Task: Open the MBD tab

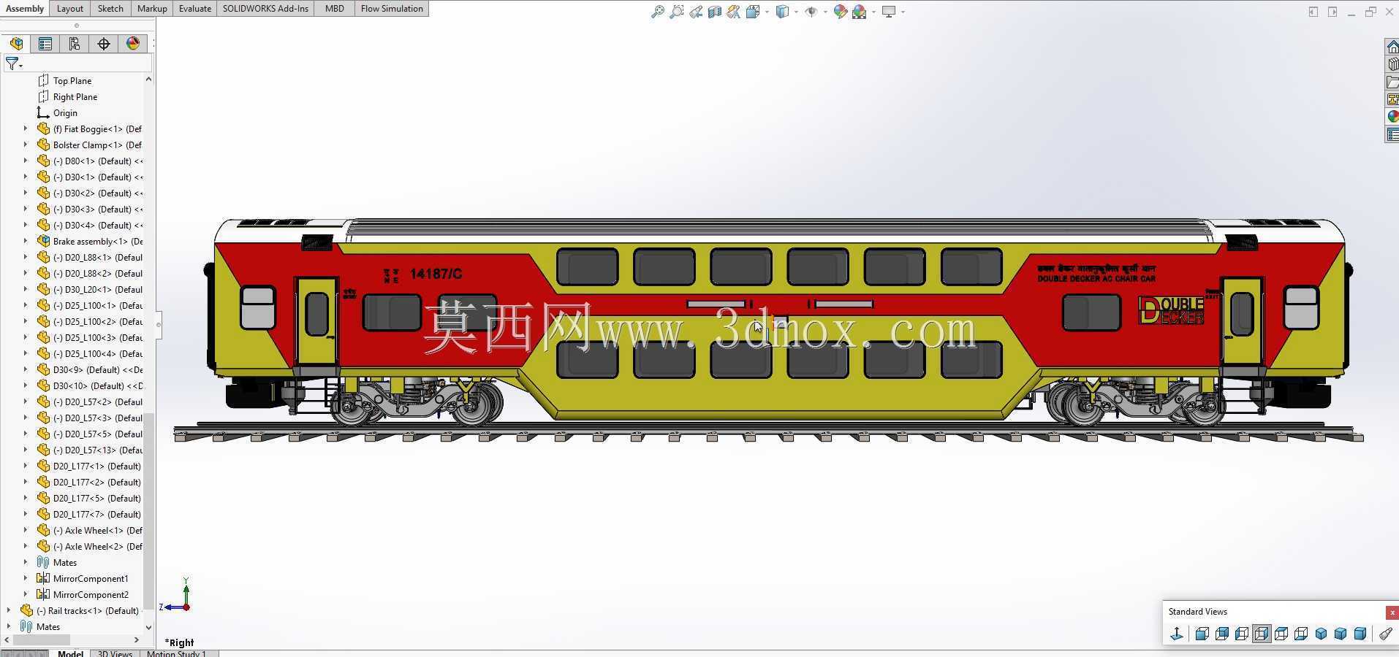Action: tap(335, 9)
